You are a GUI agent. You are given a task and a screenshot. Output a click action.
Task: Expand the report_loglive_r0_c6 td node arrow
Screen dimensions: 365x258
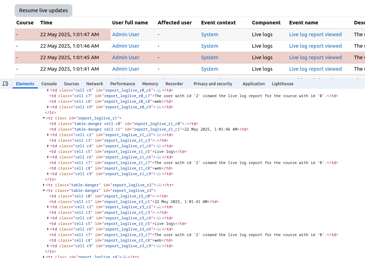[x=48, y=90]
